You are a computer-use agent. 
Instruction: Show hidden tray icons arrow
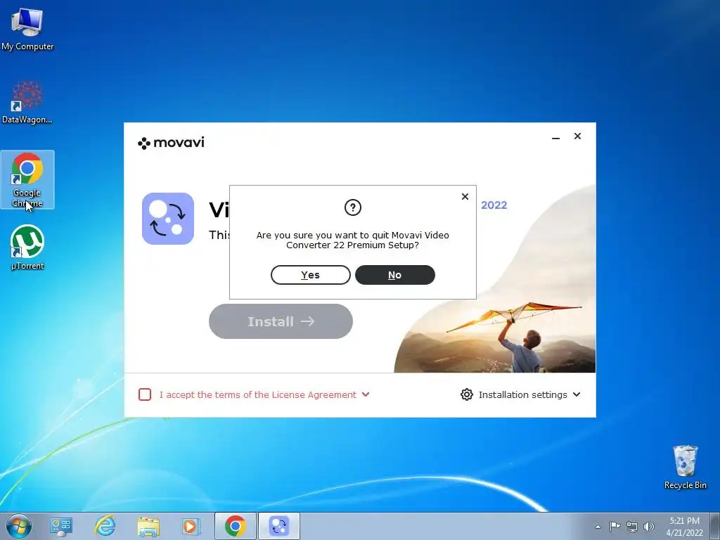(x=598, y=527)
